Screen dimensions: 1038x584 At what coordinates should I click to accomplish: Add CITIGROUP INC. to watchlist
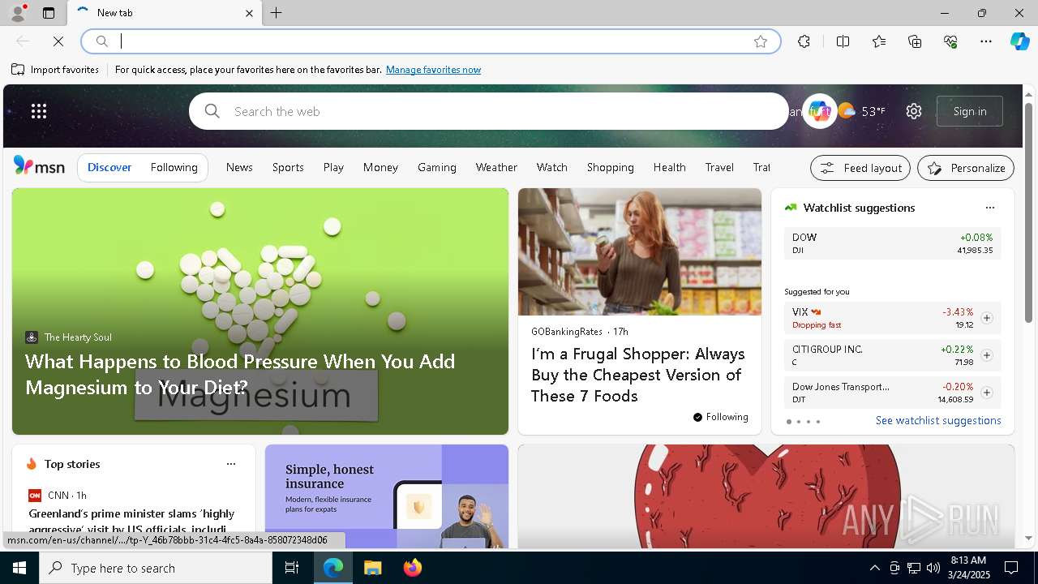coord(987,355)
